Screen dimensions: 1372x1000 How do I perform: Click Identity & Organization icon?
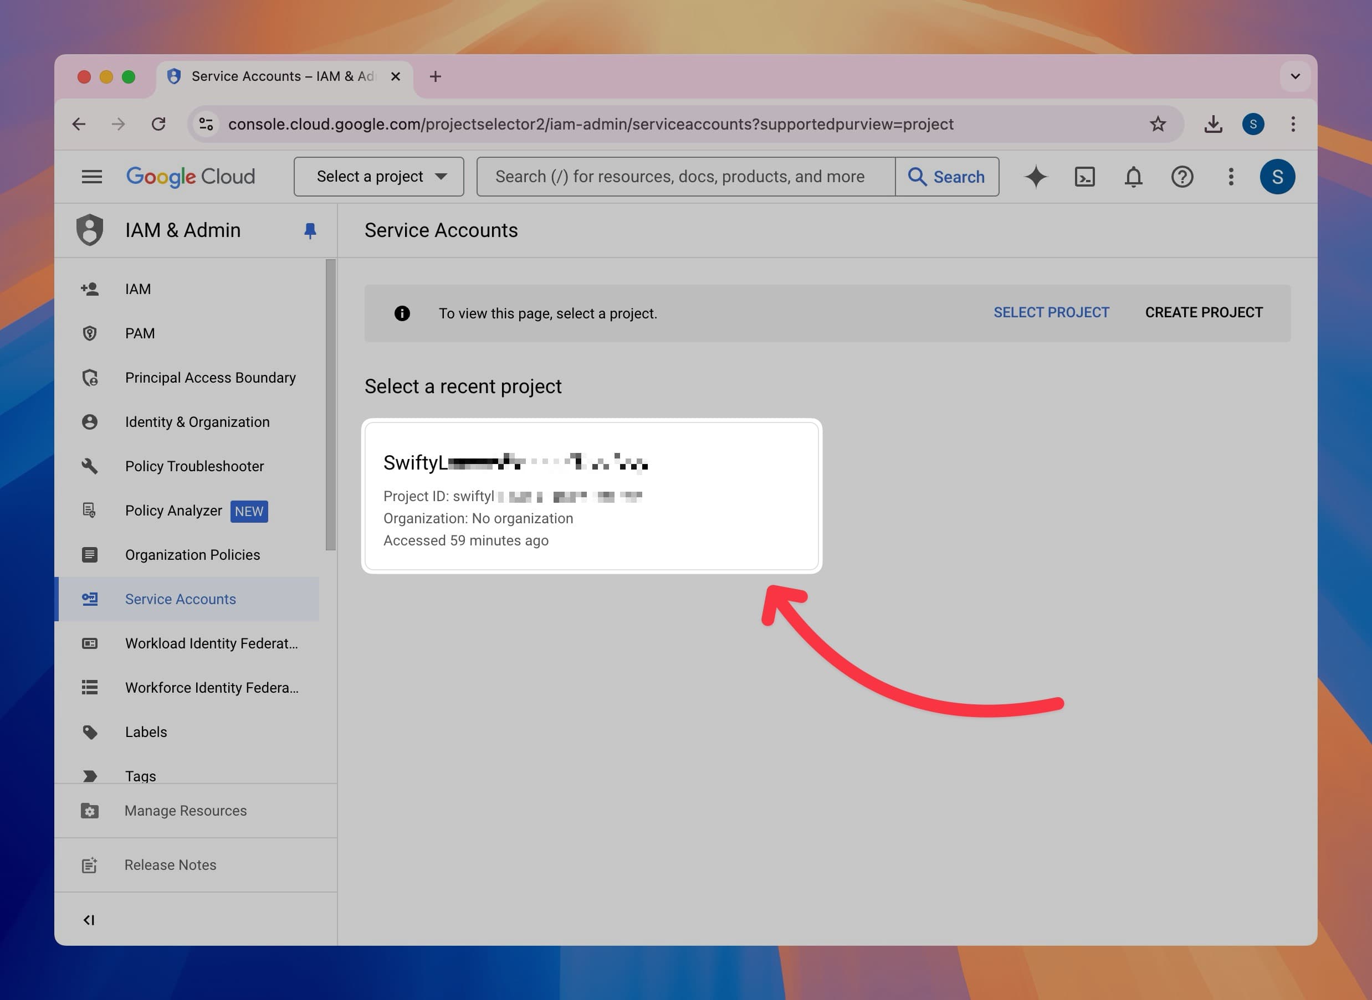click(89, 421)
